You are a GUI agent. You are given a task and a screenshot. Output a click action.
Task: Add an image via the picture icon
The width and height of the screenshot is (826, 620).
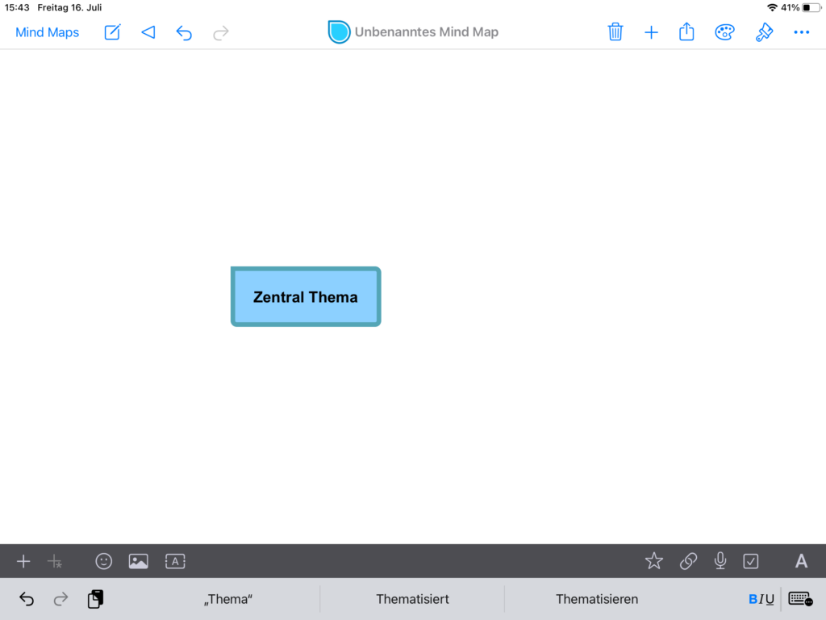(139, 561)
